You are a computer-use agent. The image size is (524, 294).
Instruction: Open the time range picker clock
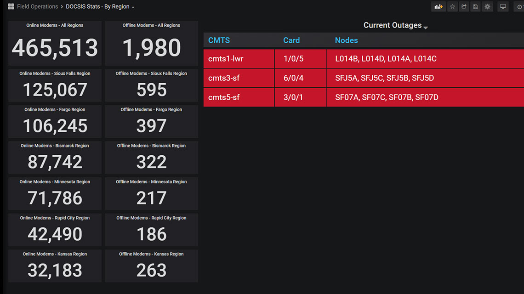pyautogui.click(x=520, y=7)
